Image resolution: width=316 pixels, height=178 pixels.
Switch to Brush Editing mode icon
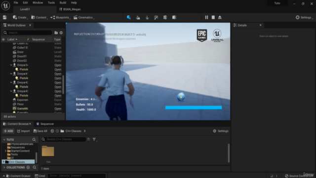tap(174, 17)
